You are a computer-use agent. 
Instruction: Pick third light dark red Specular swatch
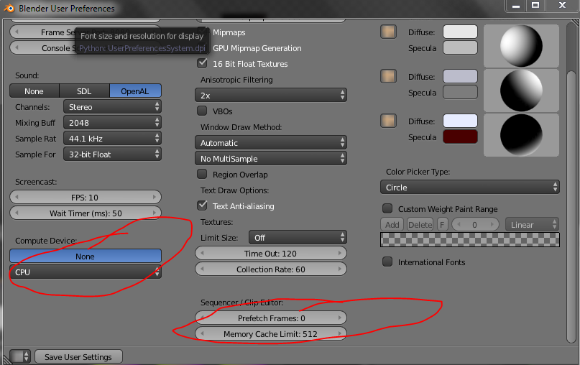pos(460,137)
